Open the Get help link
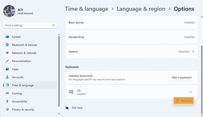 (x=77, y=108)
